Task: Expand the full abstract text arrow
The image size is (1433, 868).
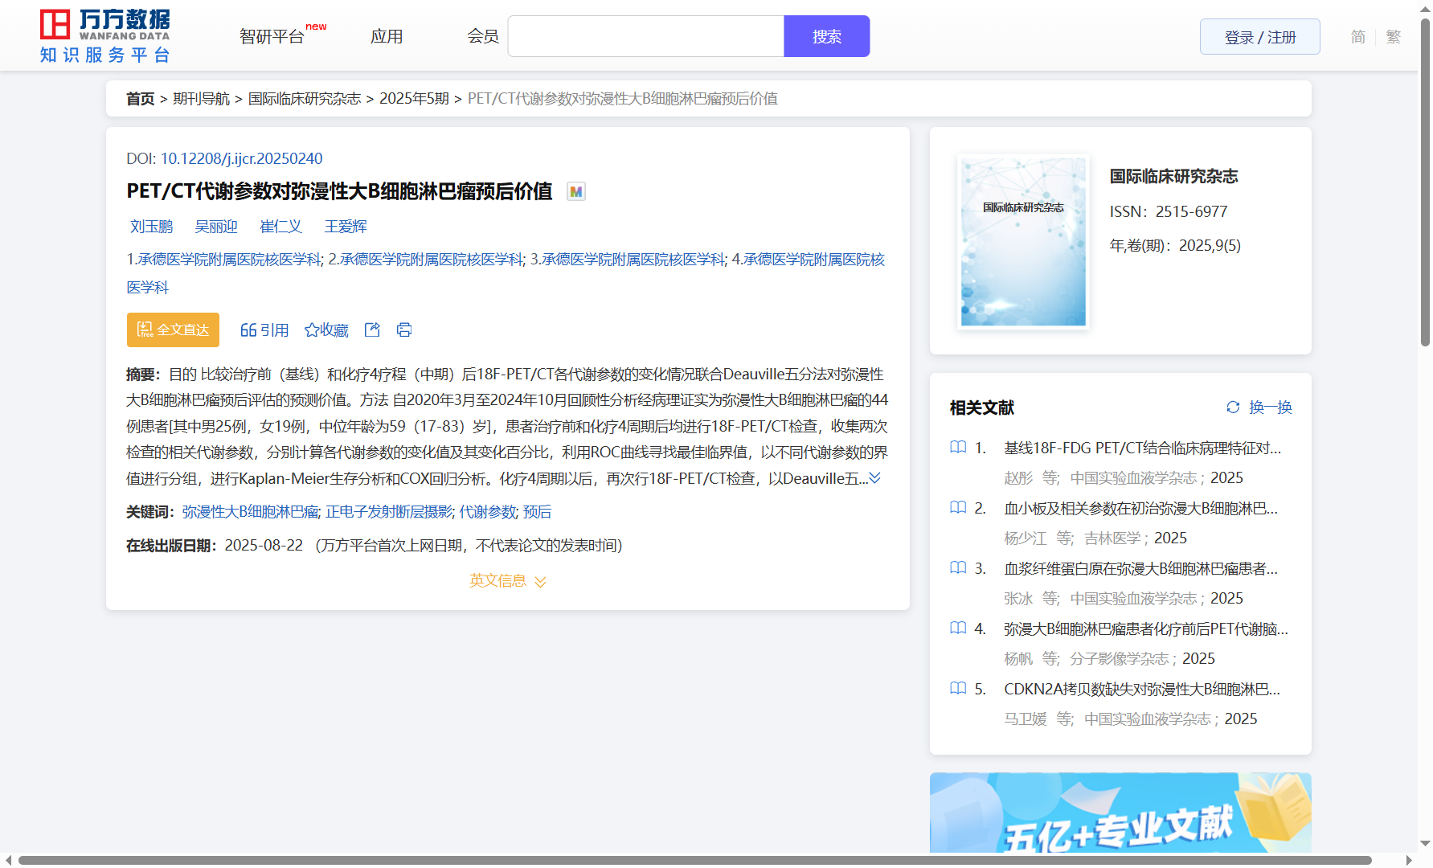Action: 875,478
